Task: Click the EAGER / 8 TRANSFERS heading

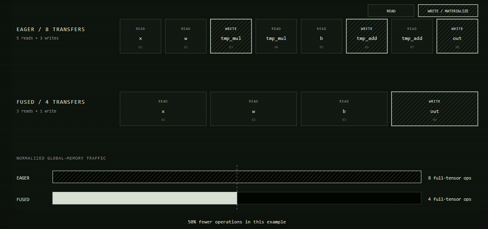Action: tap(51, 30)
